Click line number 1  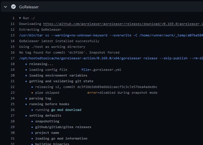pos(13,18)
